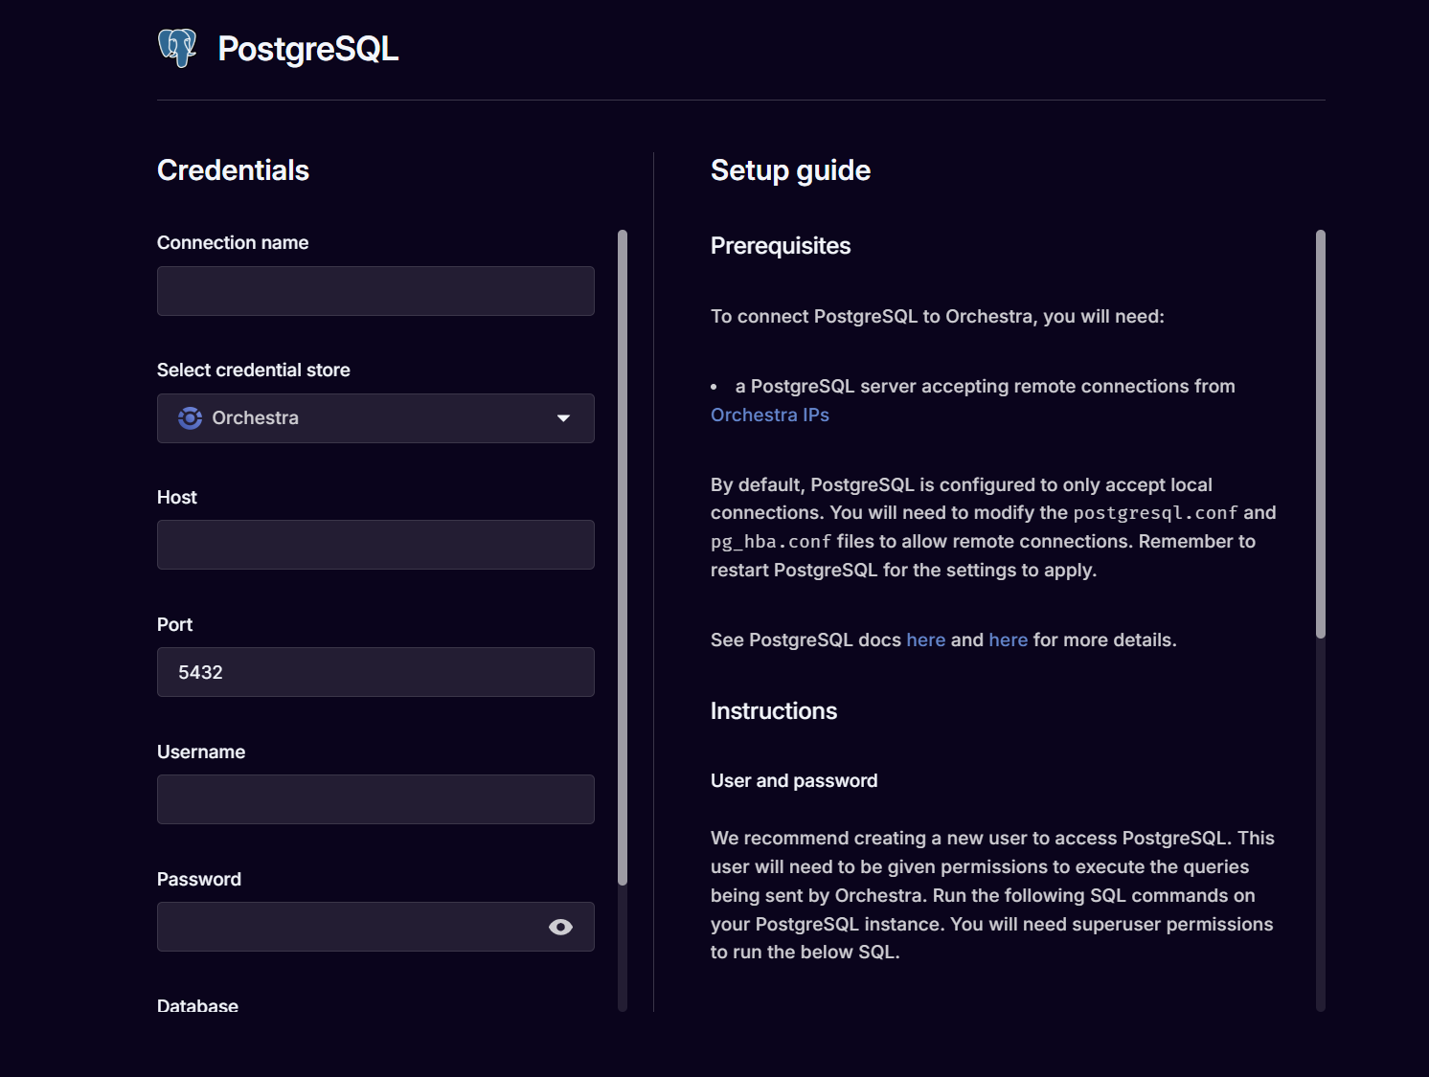1429x1077 pixels.
Task: Open the first PostgreSQL docs 'here' link
Action: 926,639
